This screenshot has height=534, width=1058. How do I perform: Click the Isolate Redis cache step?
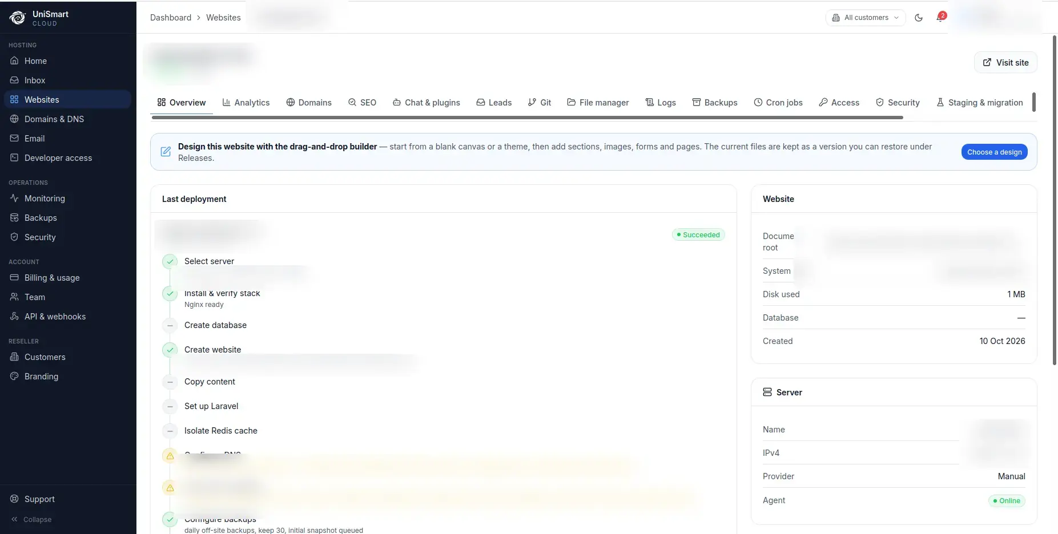(x=220, y=431)
